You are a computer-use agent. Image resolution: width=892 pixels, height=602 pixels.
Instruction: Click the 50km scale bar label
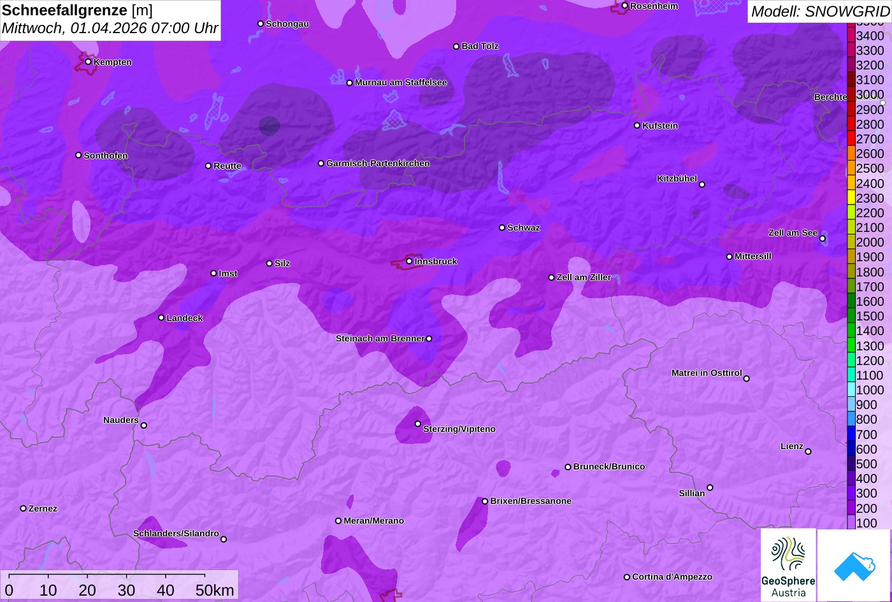215,591
